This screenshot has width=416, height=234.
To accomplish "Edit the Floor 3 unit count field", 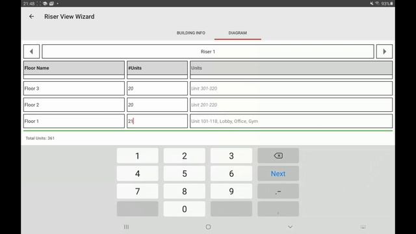I will coord(157,88).
